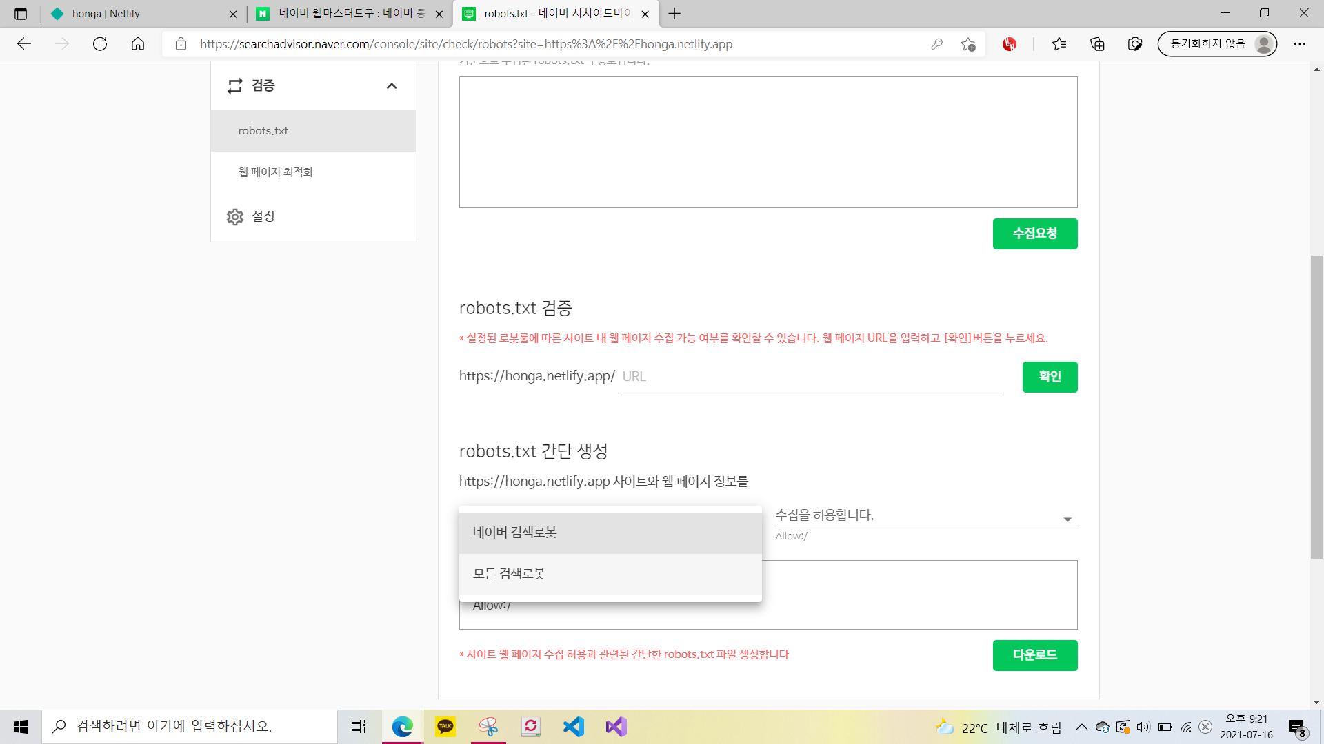The width and height of the screenshot is (1324, 744).
Task: Open Microsoft Edge from the taskbar
Action: click(402, 727)
